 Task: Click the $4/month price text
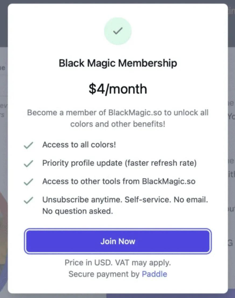[x=118, y=89]
